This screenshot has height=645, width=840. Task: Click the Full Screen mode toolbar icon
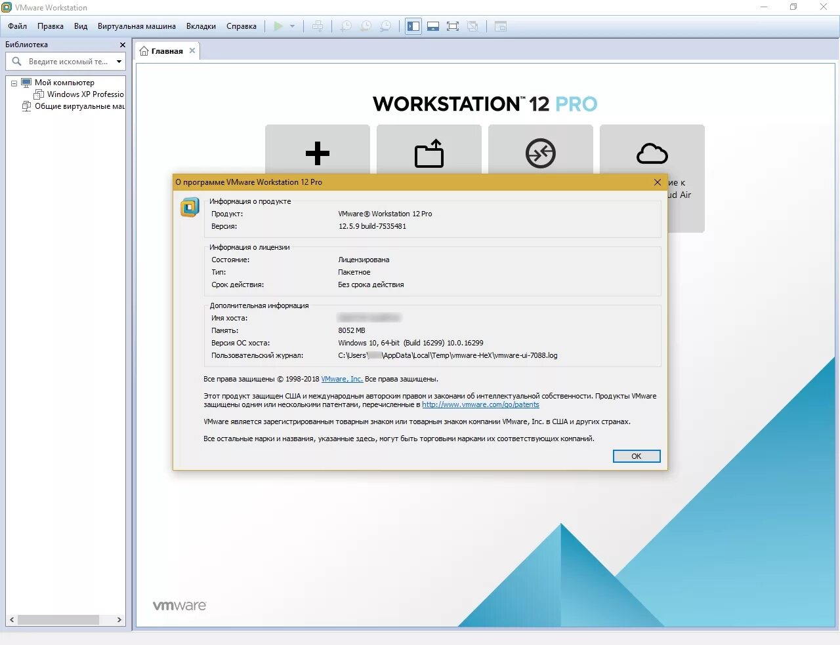[453, 26]
